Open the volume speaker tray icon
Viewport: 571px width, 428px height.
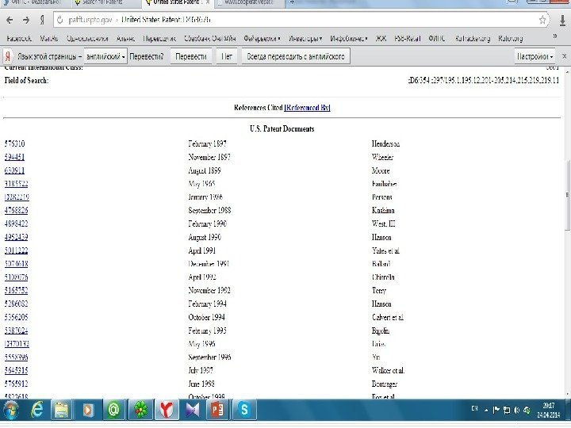(x=517, y=411)
